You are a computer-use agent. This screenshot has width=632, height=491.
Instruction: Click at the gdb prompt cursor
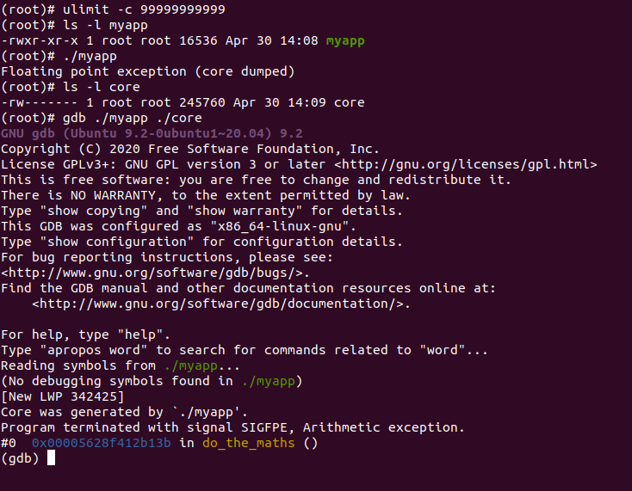51,458
